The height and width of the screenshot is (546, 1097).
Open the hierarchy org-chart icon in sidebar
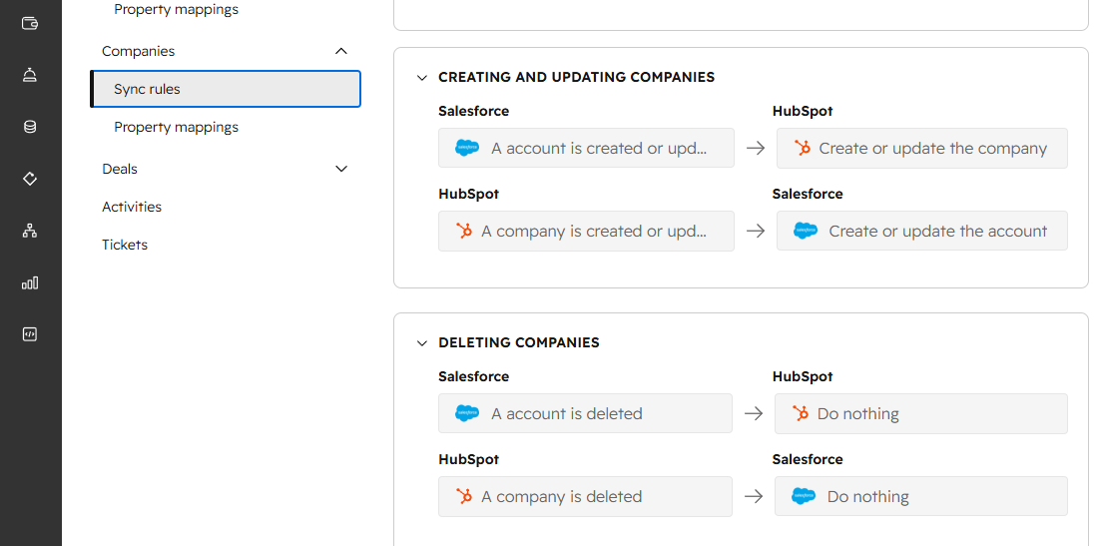[x=29, y=231]
